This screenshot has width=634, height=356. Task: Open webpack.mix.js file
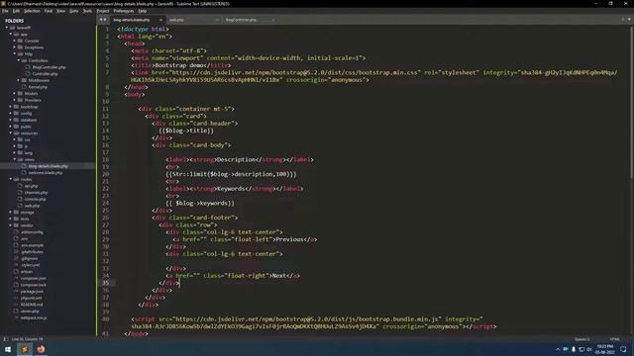coord(33,317)
